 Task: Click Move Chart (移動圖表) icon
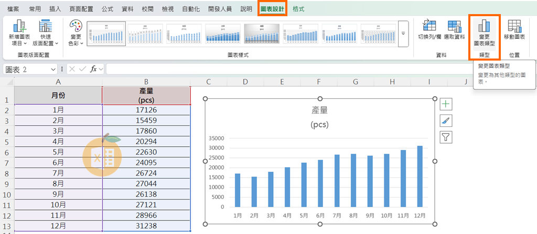[514, 26]
